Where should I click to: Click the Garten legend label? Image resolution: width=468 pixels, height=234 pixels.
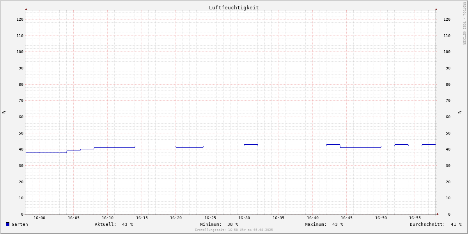coord(20,224)
